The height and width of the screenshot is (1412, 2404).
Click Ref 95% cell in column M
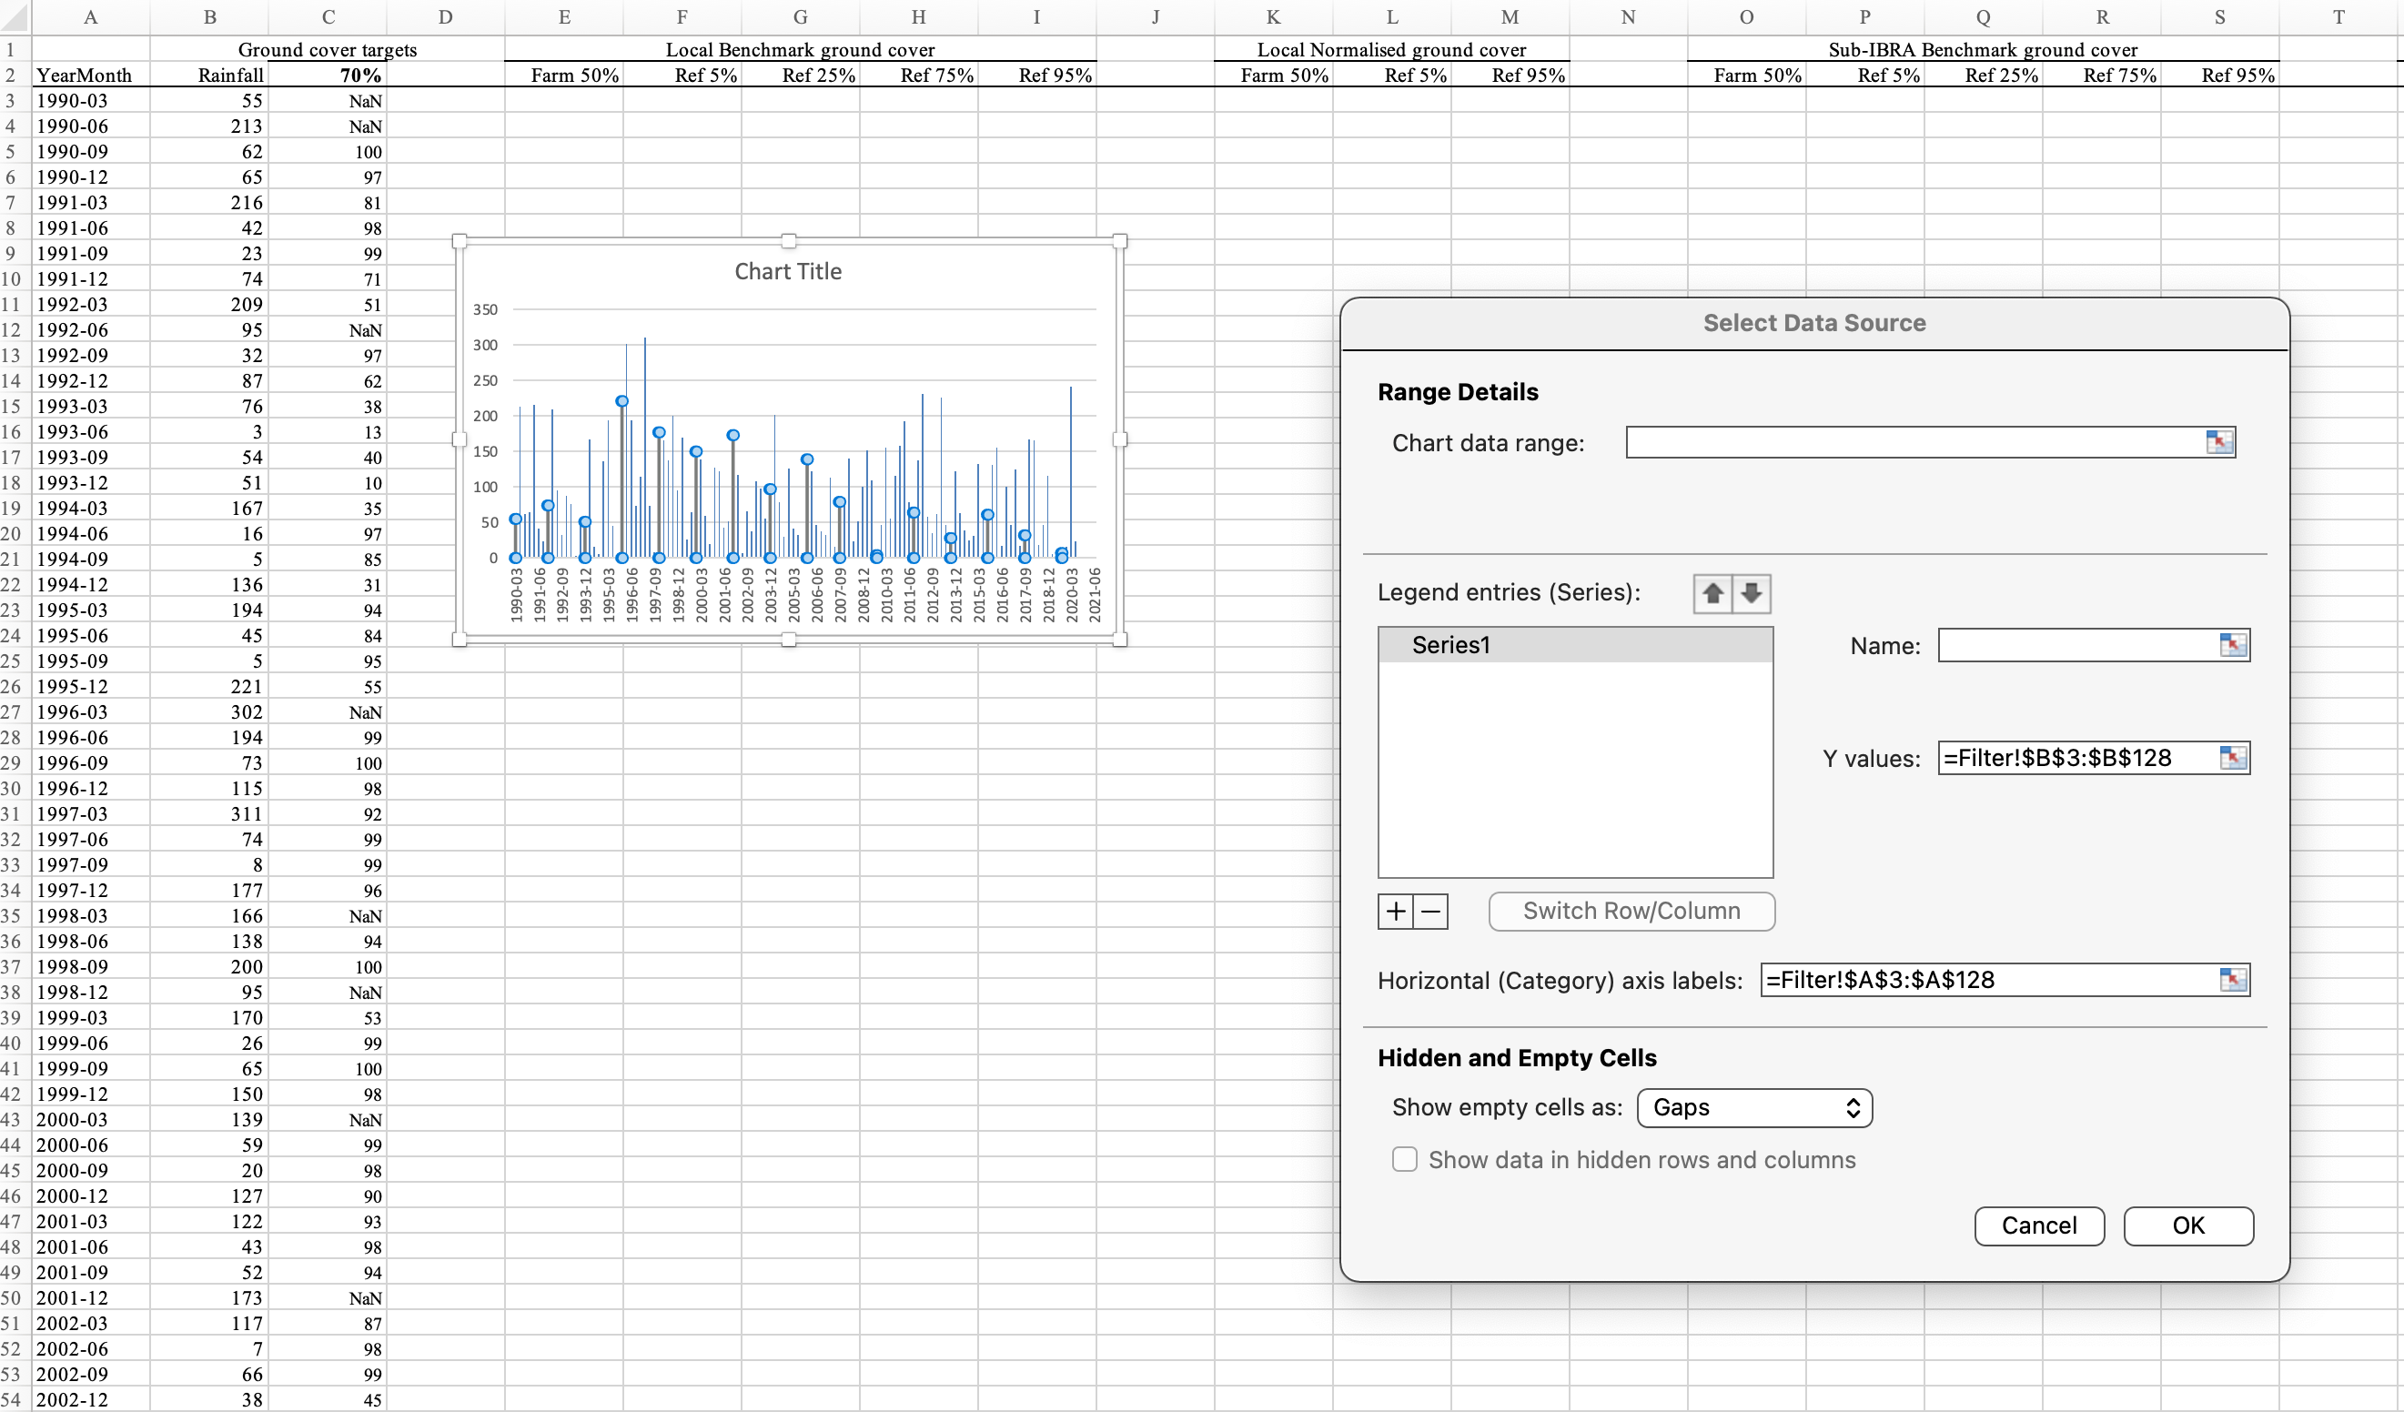1510,76
